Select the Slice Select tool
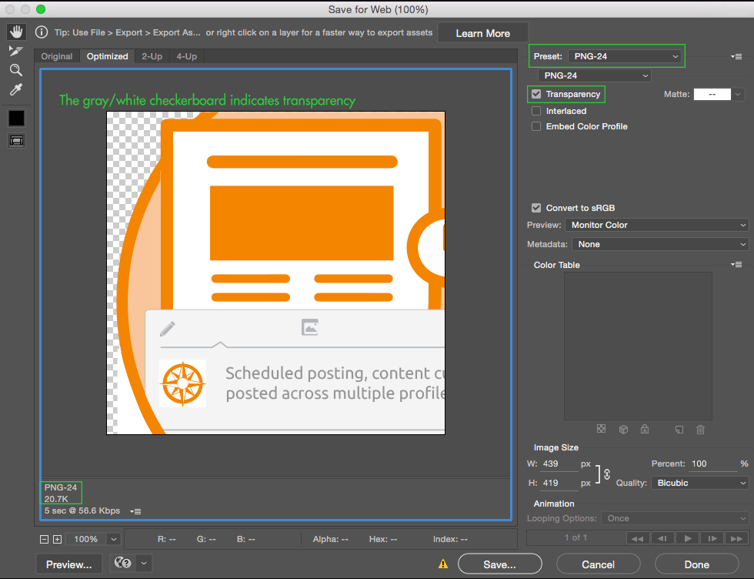The width and height of the screenshot is (754, 579). (16, 51)
